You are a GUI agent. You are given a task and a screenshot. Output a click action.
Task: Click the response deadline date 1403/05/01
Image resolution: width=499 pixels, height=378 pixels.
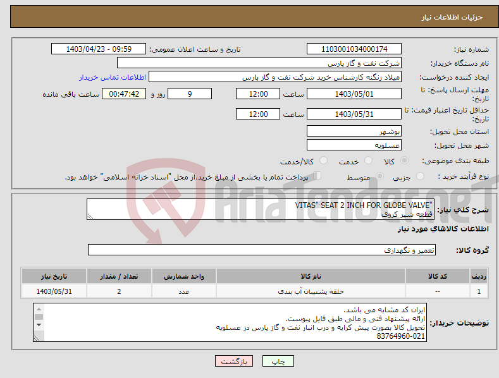(x=354, y=94)
